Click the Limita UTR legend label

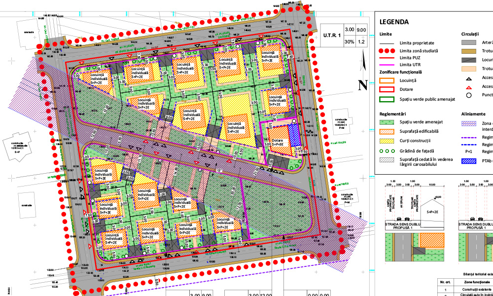(410, 65)
